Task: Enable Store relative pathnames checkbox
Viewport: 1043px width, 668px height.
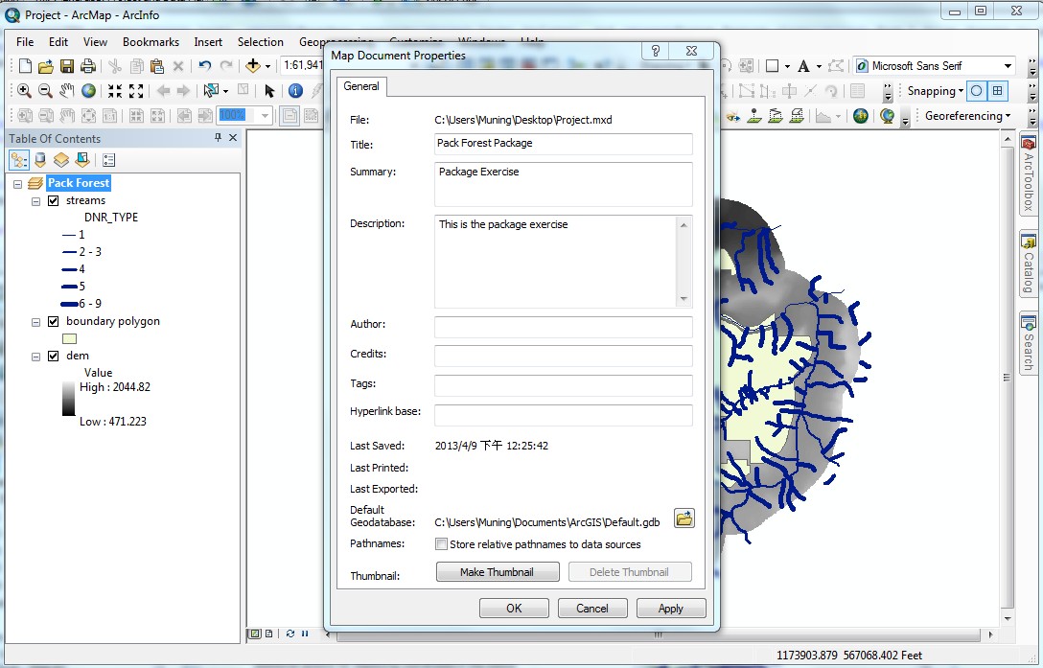Action: tap(442, 544)
